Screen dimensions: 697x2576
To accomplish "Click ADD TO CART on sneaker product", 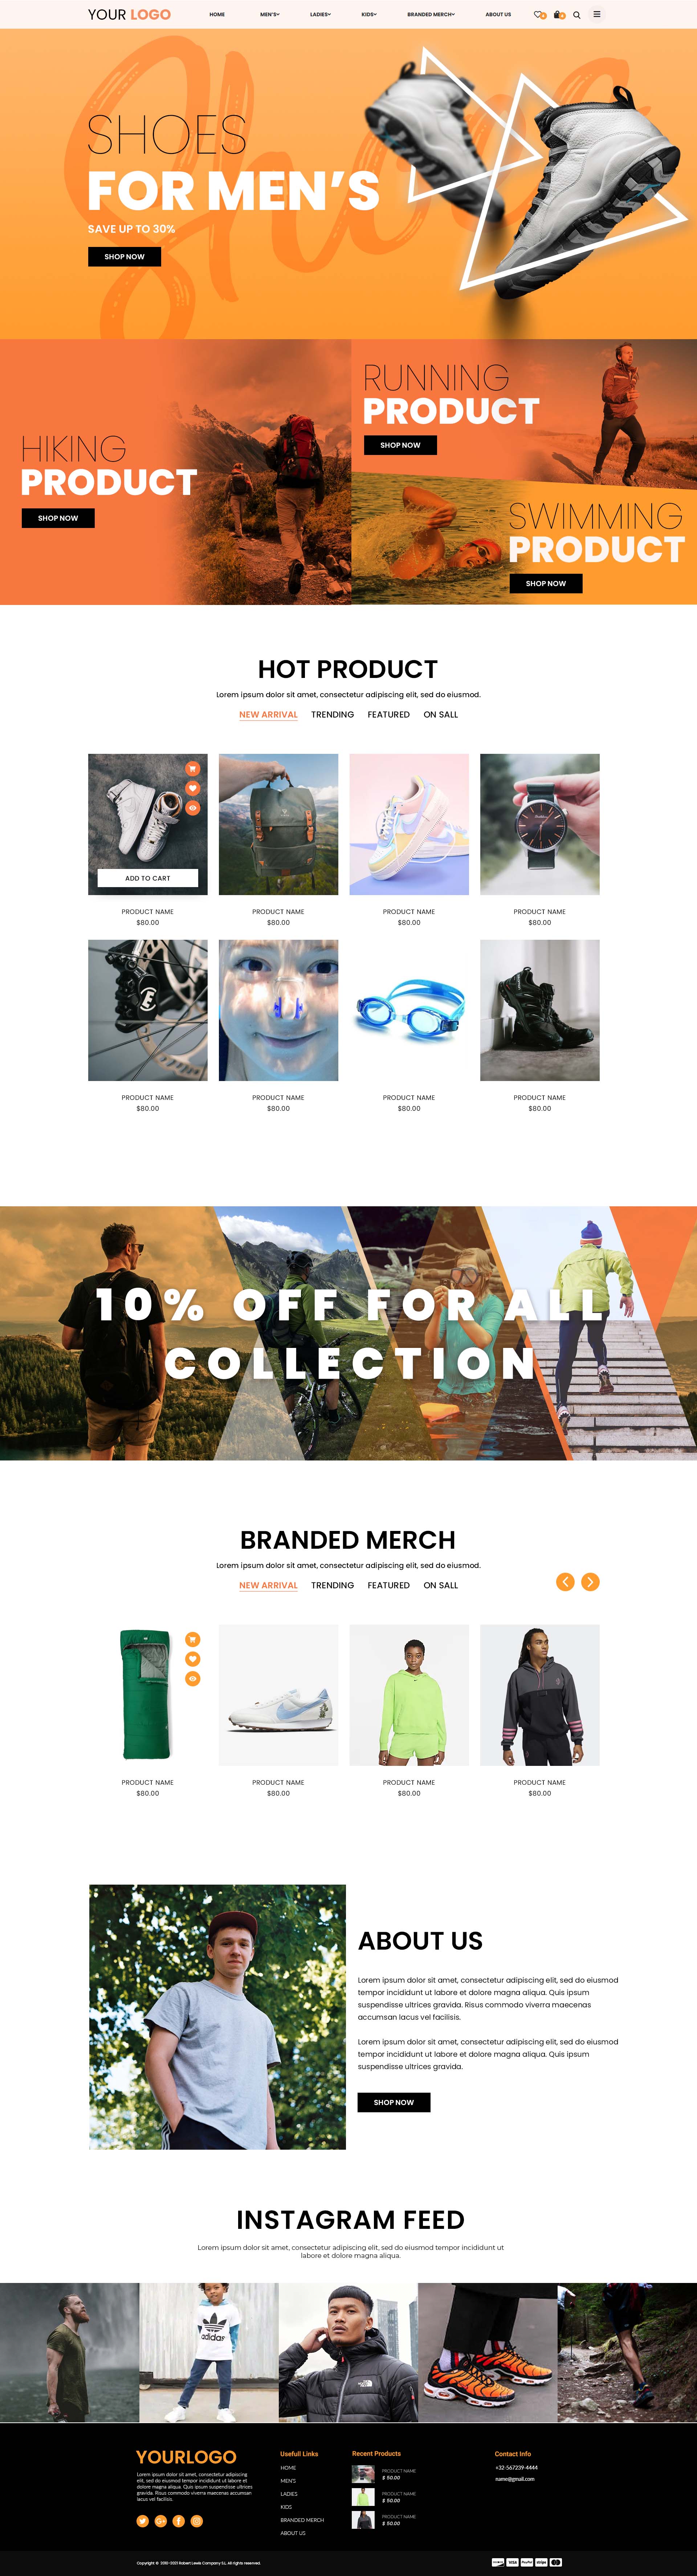I will [148, 878].
